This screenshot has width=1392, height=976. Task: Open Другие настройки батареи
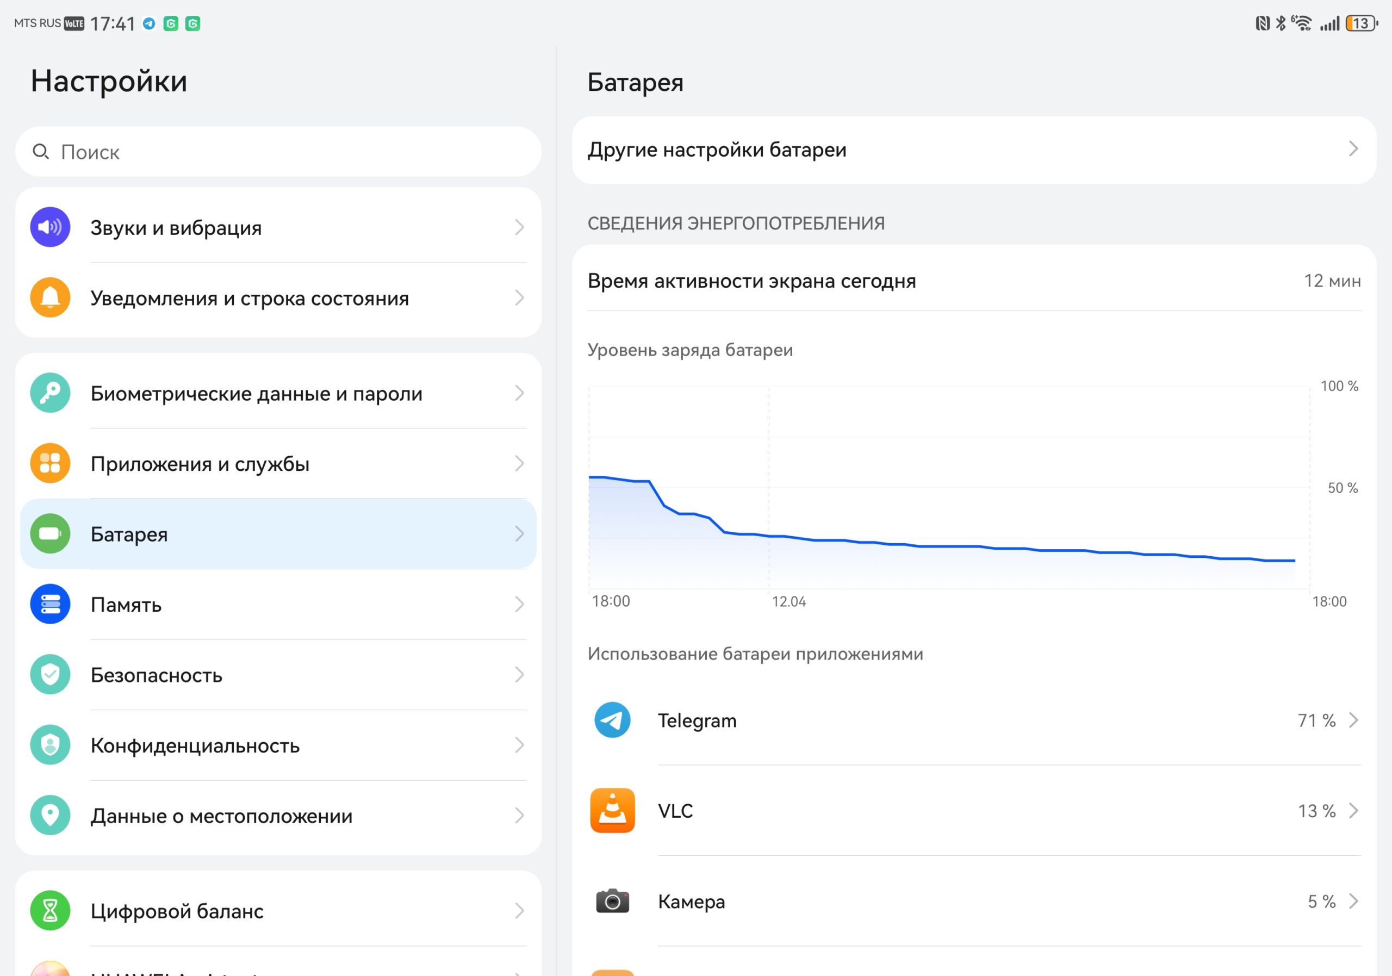[x=974, y=150]
